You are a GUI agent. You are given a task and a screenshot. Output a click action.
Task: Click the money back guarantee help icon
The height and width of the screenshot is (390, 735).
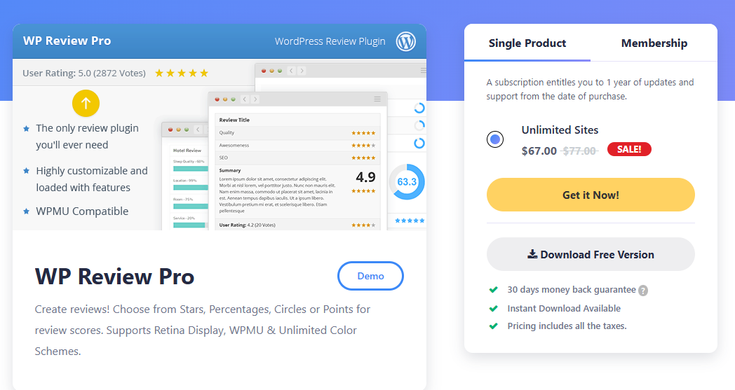[x=643, y=291]
